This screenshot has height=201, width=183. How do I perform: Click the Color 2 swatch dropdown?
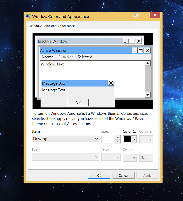point(146,139)
